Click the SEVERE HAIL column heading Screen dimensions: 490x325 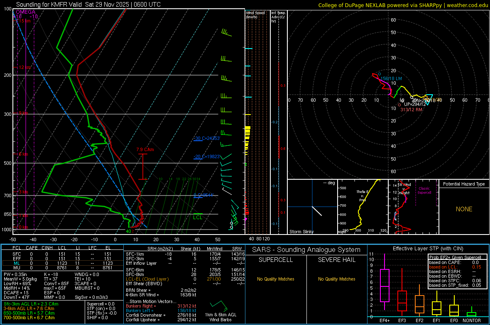(x=336, y=260)
